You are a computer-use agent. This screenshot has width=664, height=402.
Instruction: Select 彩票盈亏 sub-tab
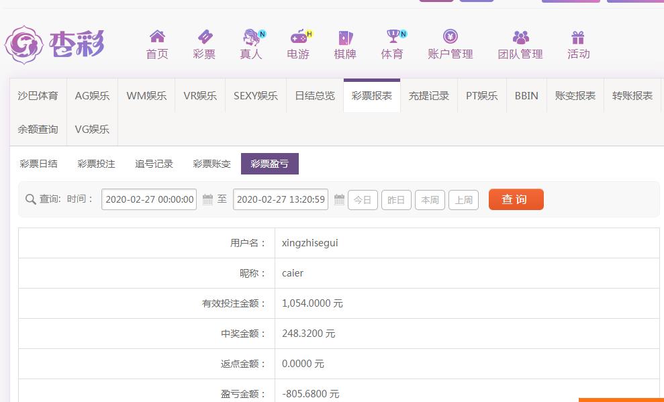(x=270, y=164)
